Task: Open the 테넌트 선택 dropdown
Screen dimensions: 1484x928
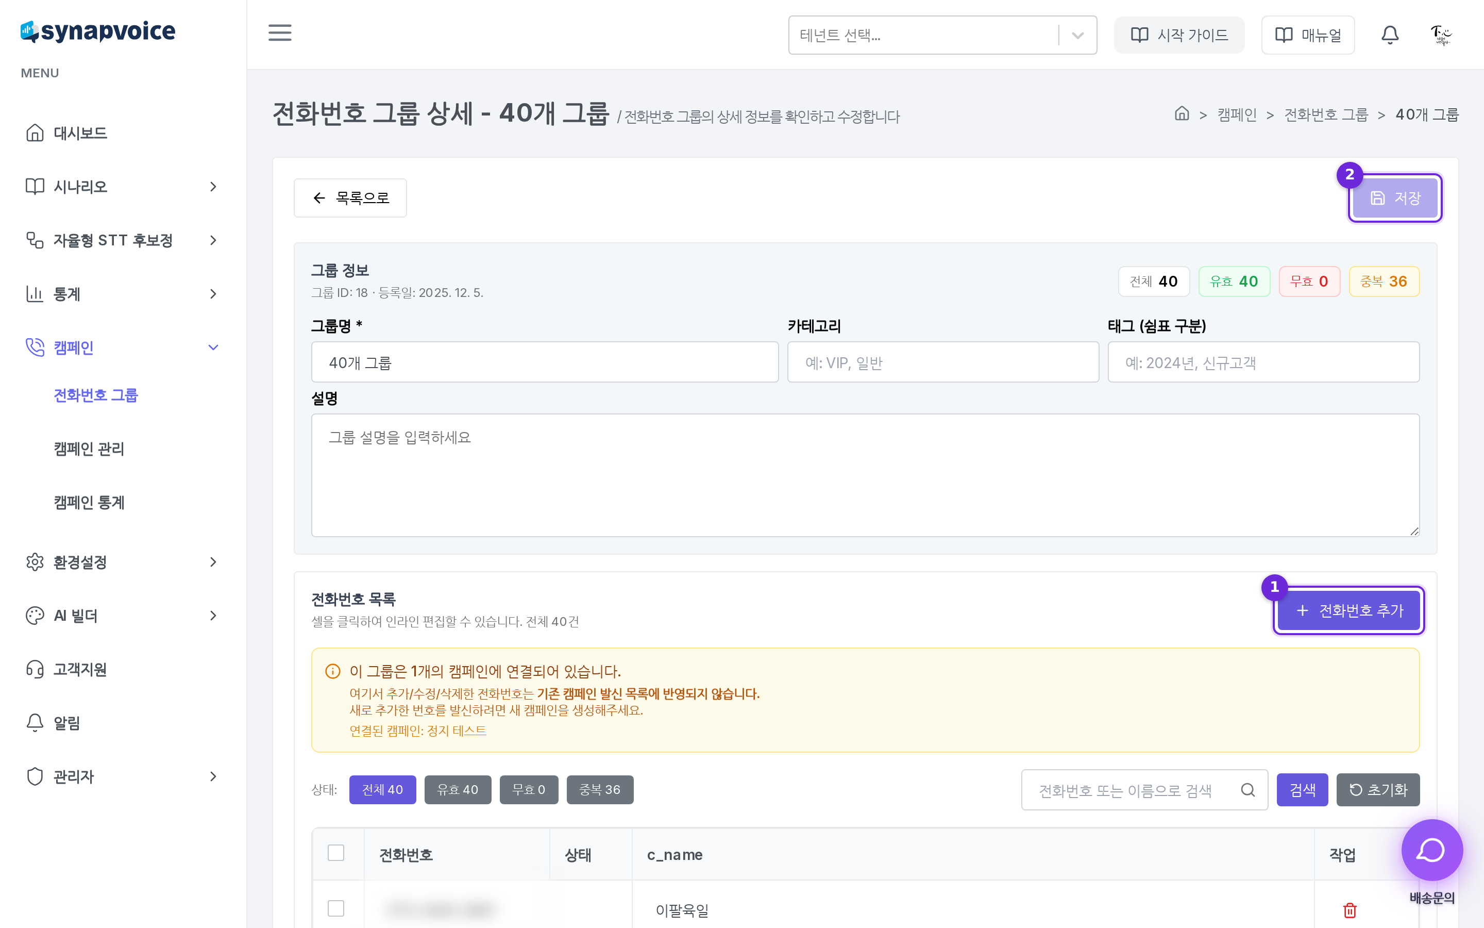Action: [x=942, y=35]
